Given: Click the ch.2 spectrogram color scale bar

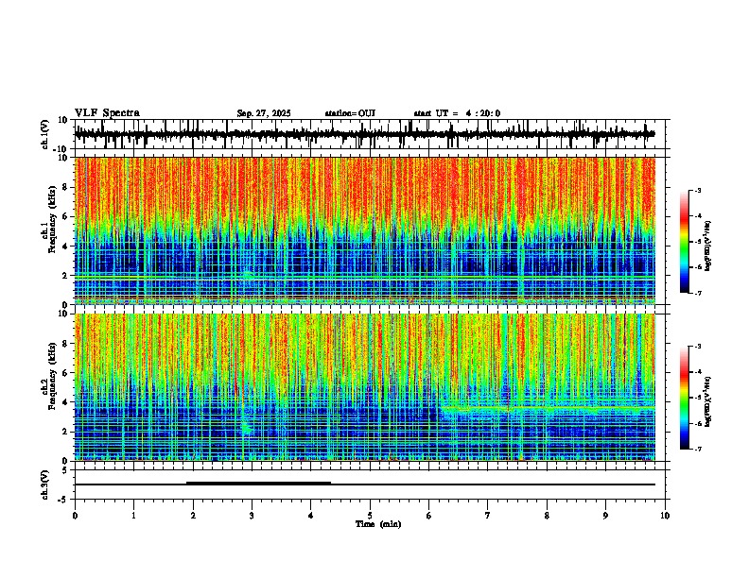Looking at the screenshot, I should 685,398.
